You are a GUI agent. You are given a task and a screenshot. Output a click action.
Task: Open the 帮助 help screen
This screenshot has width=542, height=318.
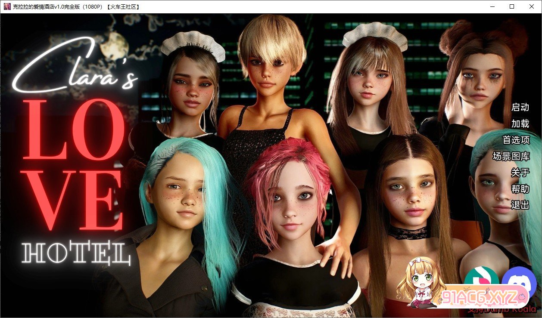tap(520, 189)
